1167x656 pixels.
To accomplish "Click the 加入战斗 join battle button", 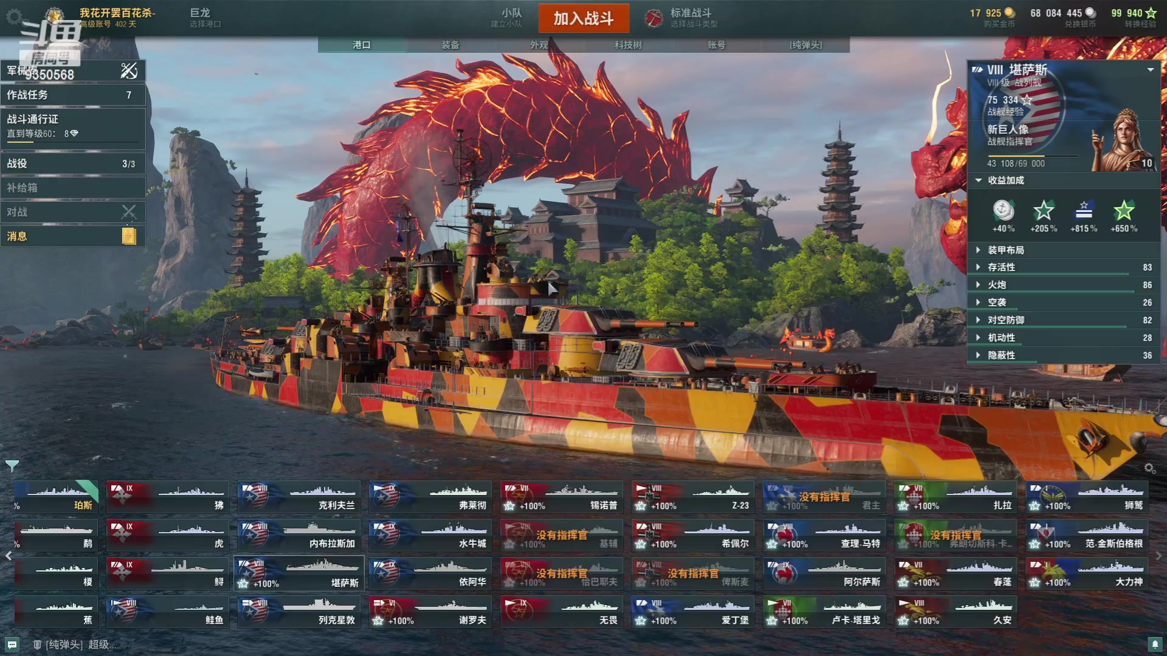I will (x=583, y=18).
